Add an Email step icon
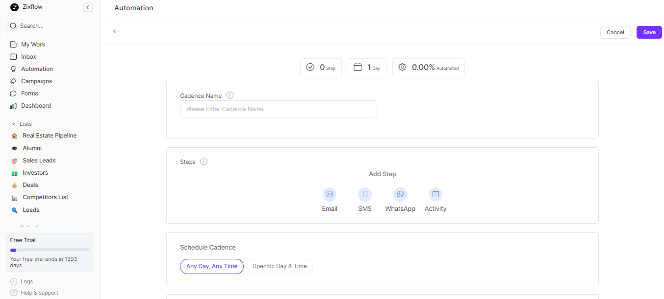 [330, 194]
